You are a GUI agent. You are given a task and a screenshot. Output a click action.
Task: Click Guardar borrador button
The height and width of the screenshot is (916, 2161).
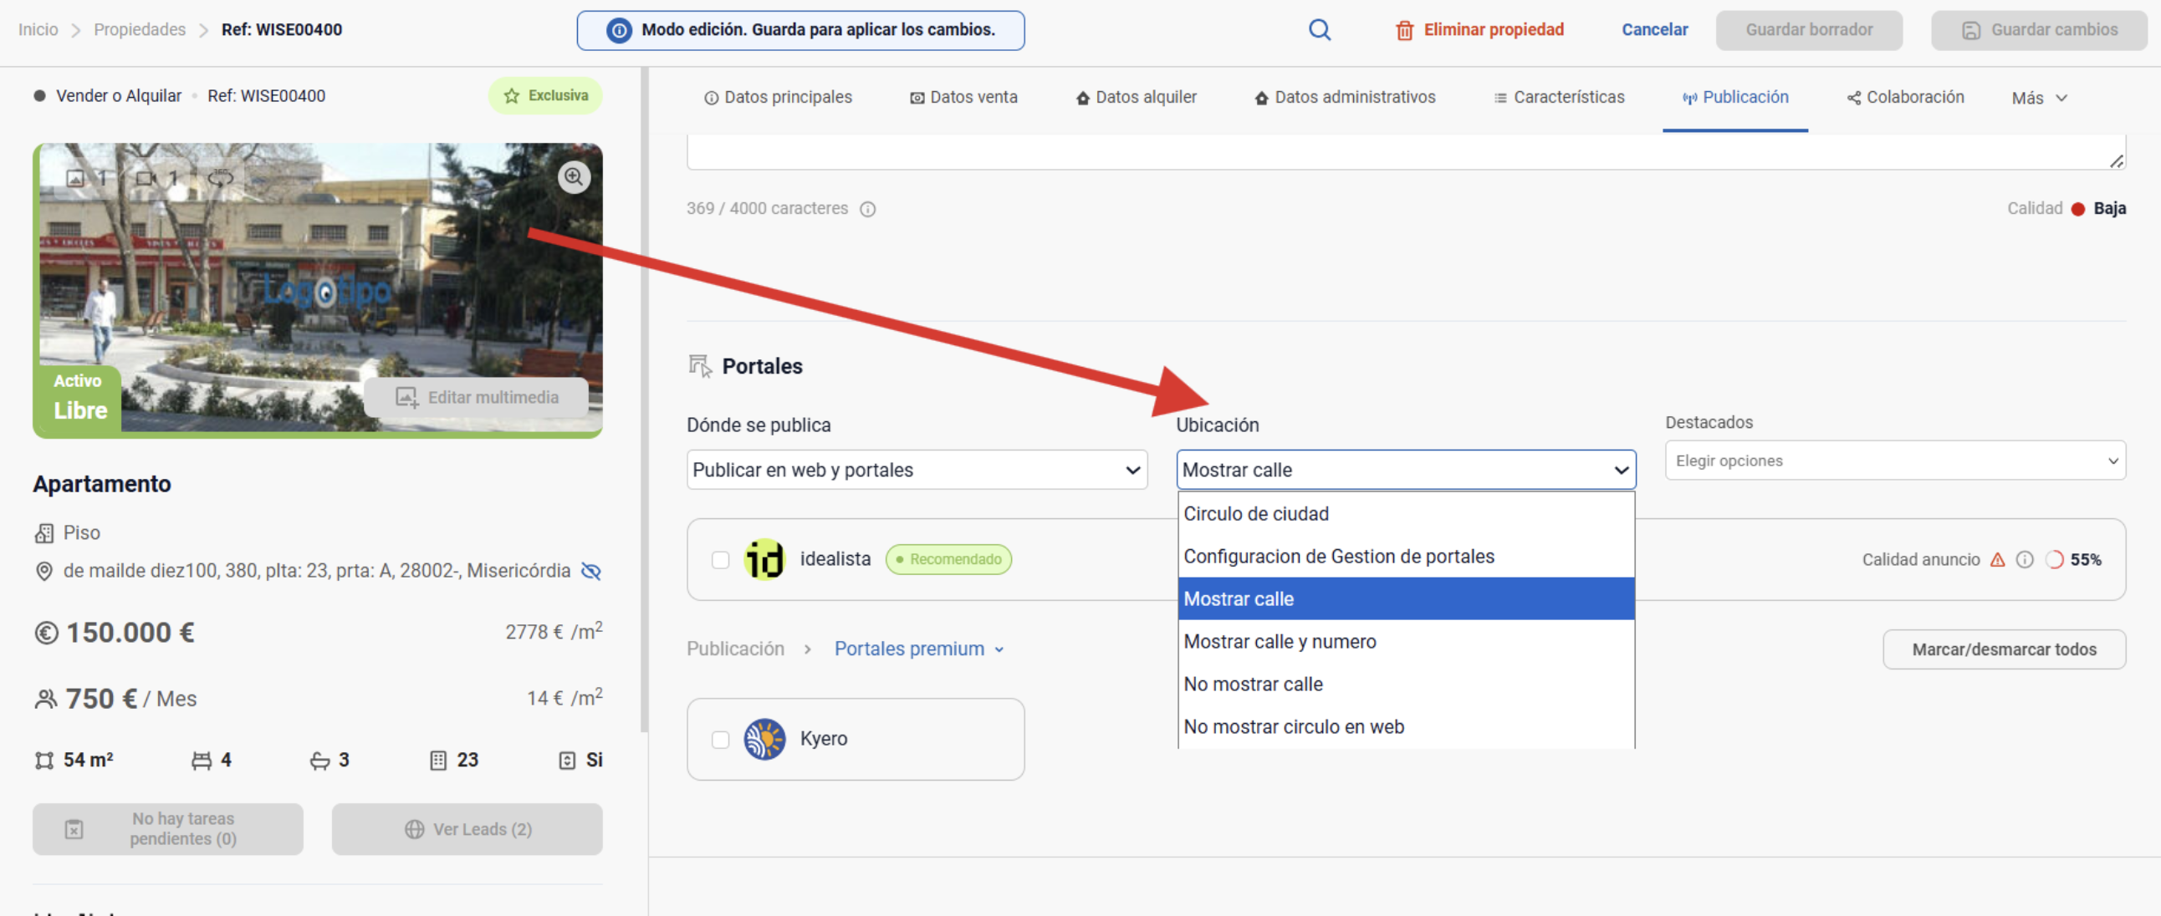pyautogui.click(x=1809, y=30)
